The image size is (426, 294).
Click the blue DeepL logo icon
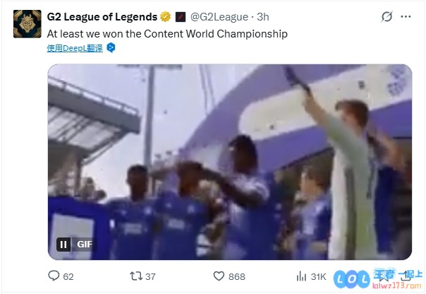[111, 47]
